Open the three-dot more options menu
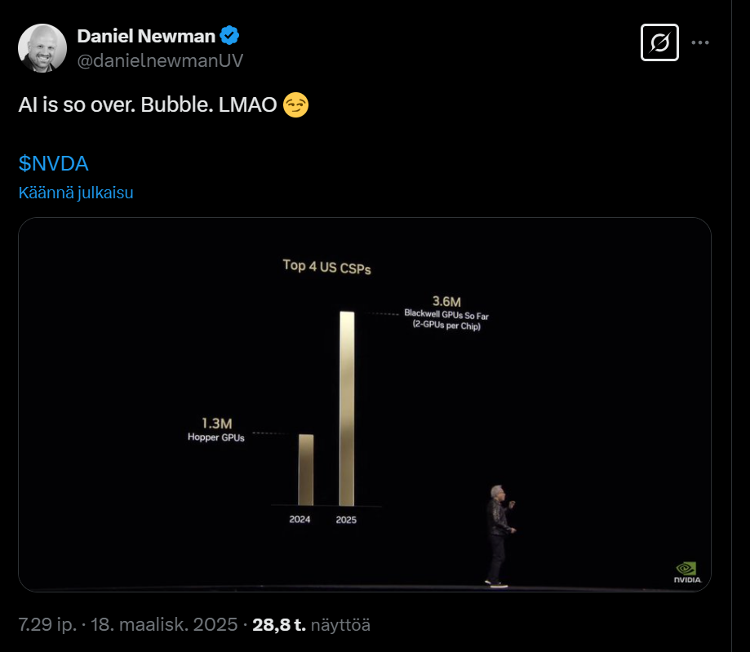The height and width of the screenshot is (652, 750). (x=700, y=42)
